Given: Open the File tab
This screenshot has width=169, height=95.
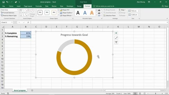Looking at the screenshot, I should point(3,6).
